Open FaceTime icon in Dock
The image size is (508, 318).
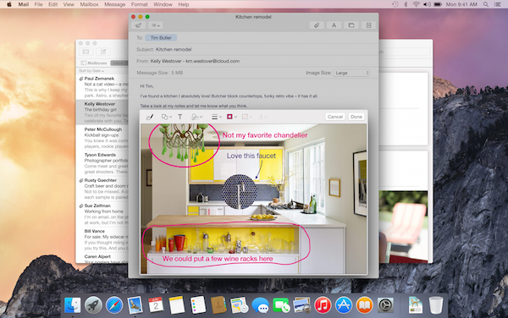click(281, 305)
